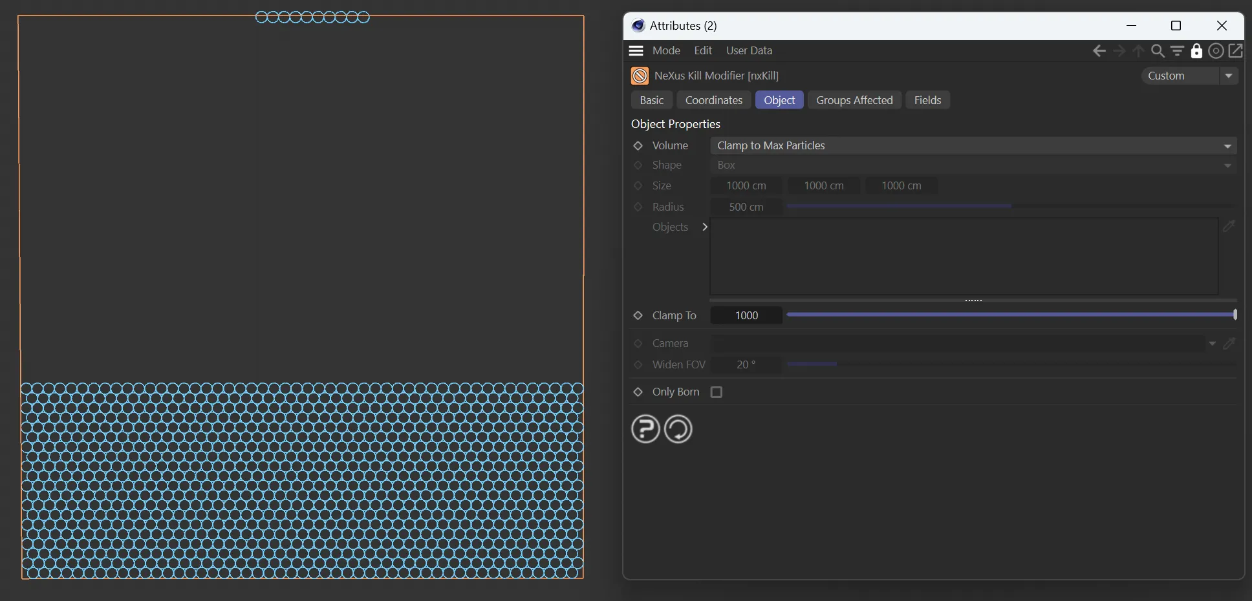Click the reset circular arrow button

[x=678, y=429]
